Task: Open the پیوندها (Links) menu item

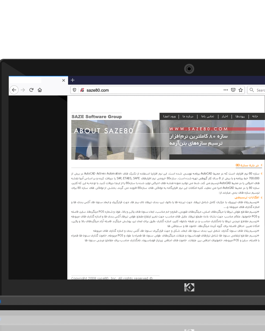Action: [x=240, y=116]
